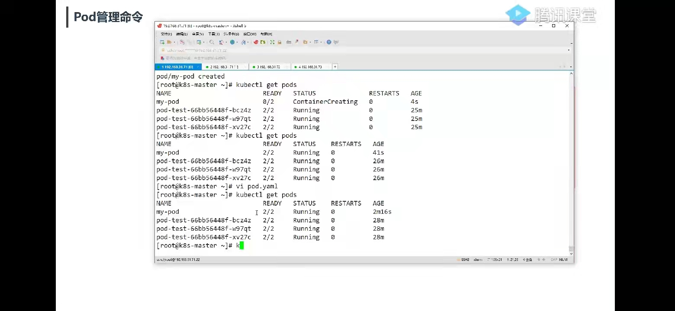Viewport: 675px width, 311px height.
Task: Close the Xshell window
Action: click(567, 26)
